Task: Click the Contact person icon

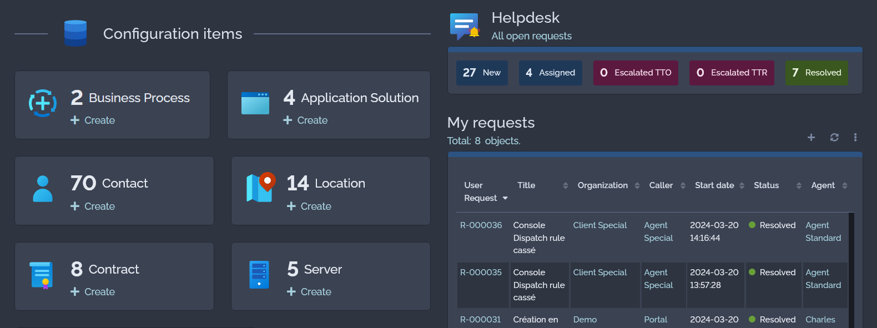Action: pyautogui.click(x=43, y=189)
